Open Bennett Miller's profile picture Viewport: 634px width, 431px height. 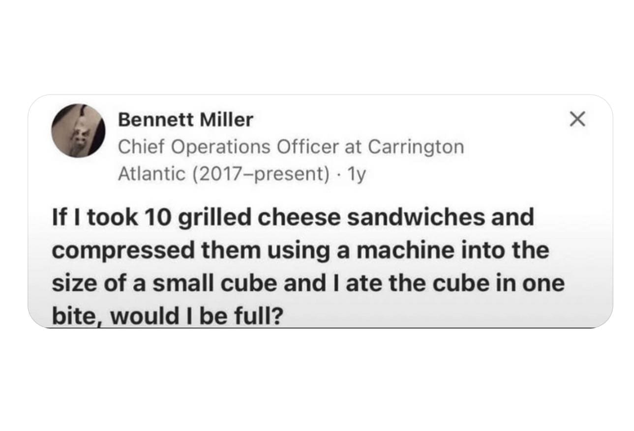pyautogui.click(x=79, y=131)
